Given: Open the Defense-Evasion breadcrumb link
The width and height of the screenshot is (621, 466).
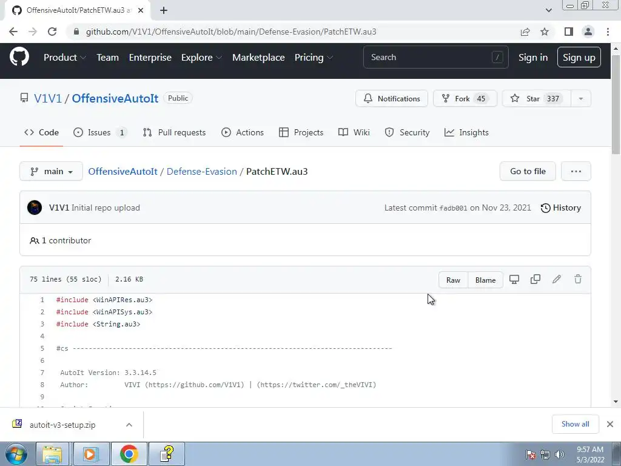Looking at the screenshot, I should (x=201, y=171).
